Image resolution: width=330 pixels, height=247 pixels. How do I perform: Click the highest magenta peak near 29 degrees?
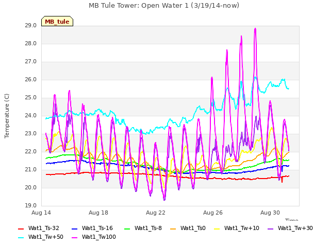coord(255,29)
